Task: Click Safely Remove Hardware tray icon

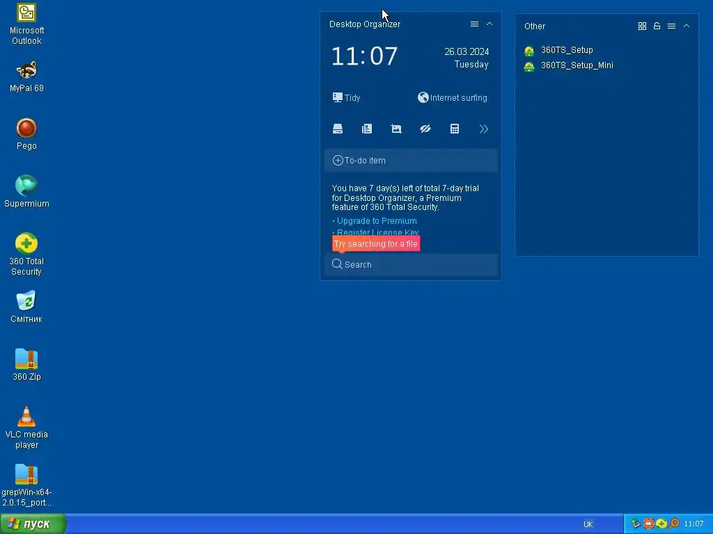Action: [636, 524]
